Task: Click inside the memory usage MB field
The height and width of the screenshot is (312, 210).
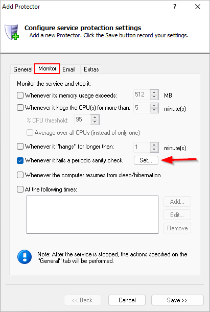Action: pyautogui.click(x=142, y=94)
